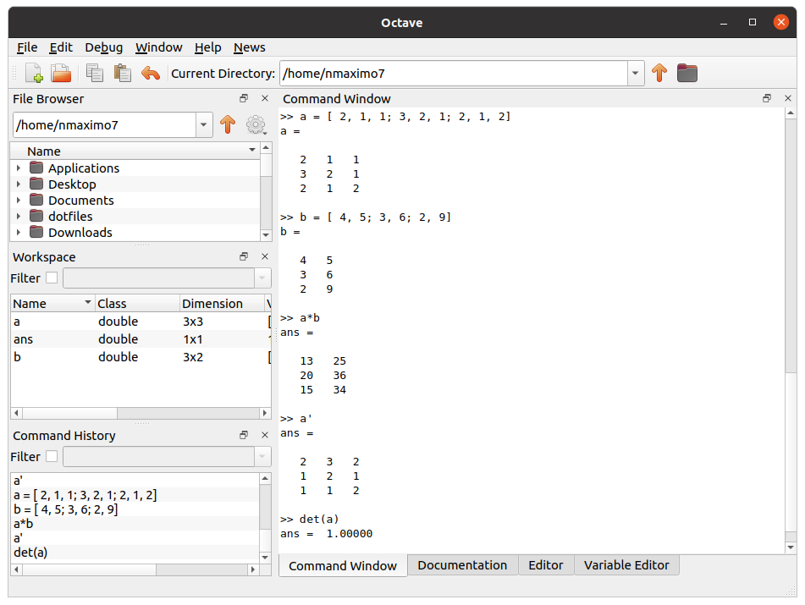
Task: Click the File Browser up-directory arrow icon
Action: 227,124
